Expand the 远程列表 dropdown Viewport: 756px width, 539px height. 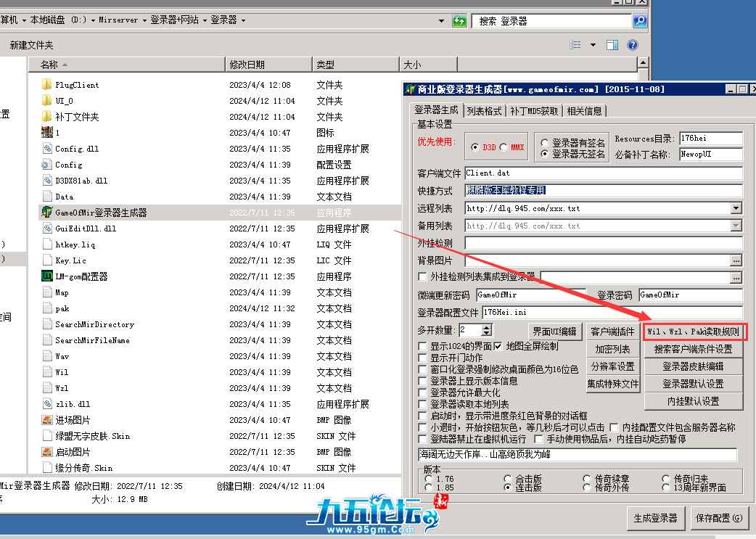click(736, 208)
